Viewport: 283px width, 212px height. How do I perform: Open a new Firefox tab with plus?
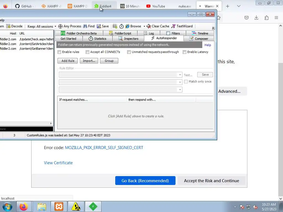click(x=228, y=6)
